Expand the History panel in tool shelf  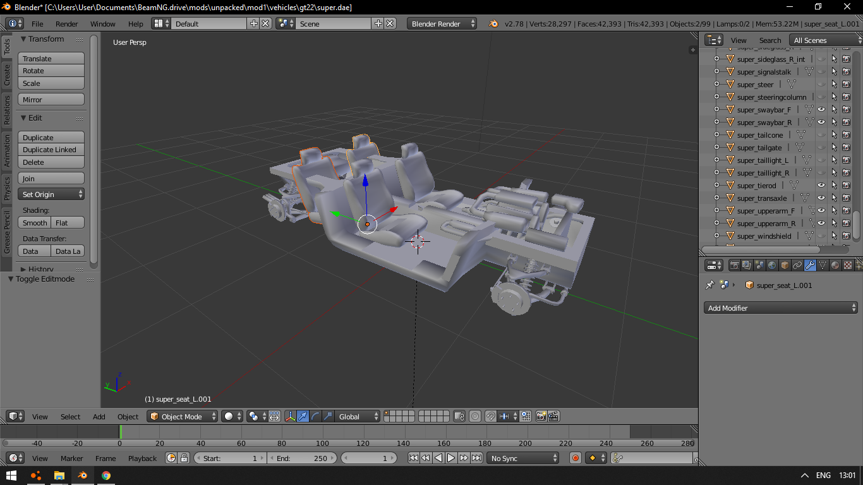pos(23,269)
